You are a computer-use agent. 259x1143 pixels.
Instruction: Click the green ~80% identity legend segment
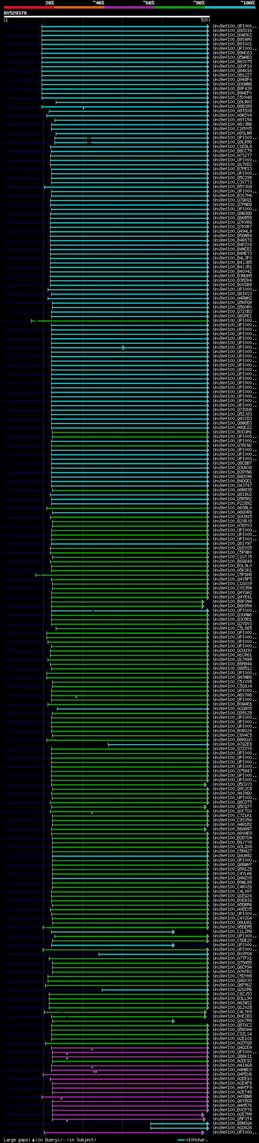point(180,7)
